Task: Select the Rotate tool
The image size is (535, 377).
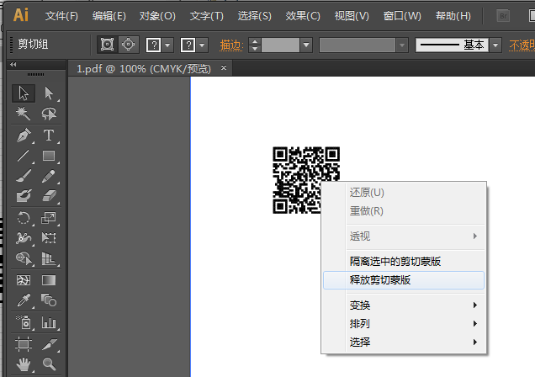Action: coord(24,218)
